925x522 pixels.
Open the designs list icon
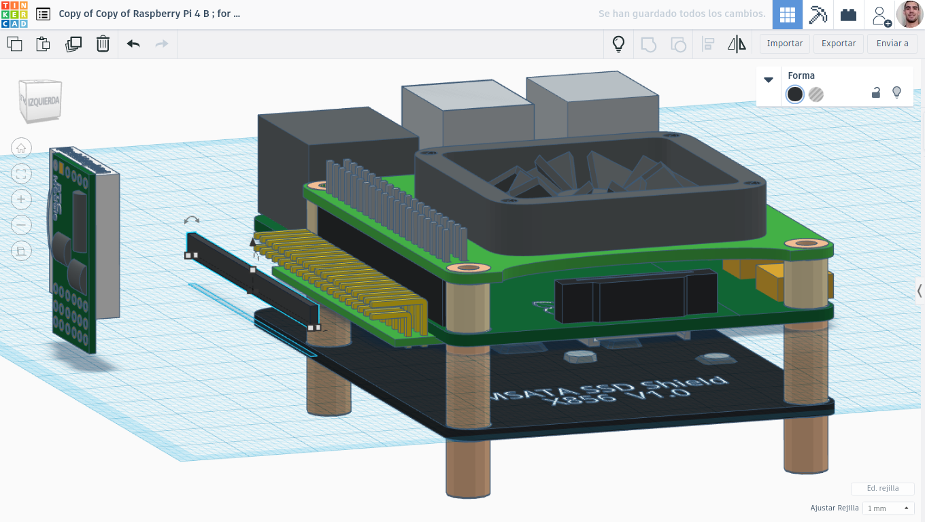point(43,14)
